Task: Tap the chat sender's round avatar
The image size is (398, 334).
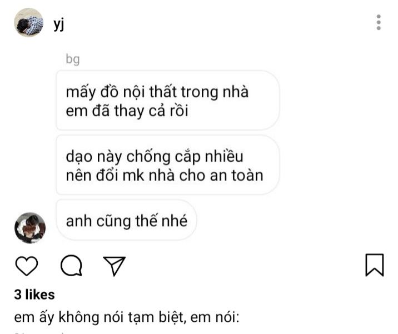Action: (30, 228)
